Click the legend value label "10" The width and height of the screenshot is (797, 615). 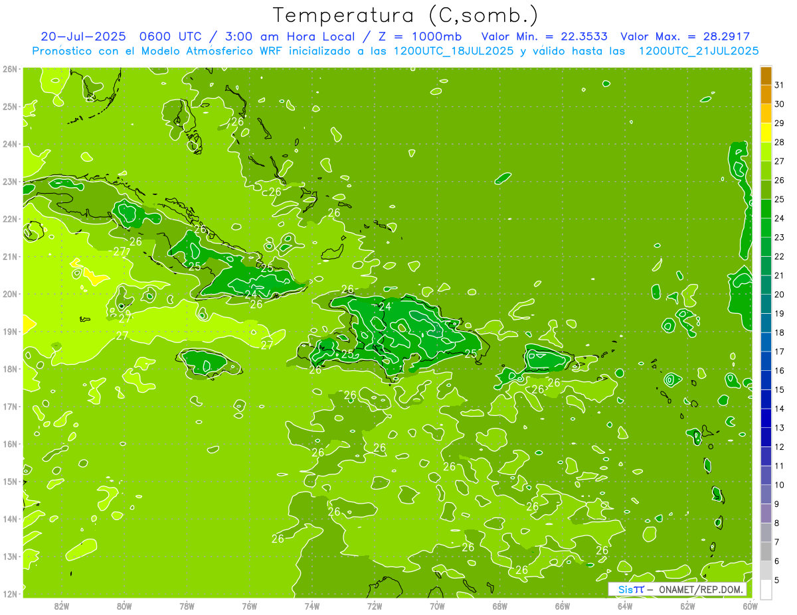pos(780,485)
